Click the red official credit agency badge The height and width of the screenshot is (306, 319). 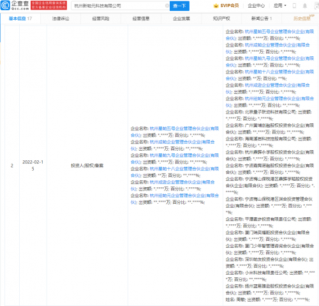click(48, 6)
